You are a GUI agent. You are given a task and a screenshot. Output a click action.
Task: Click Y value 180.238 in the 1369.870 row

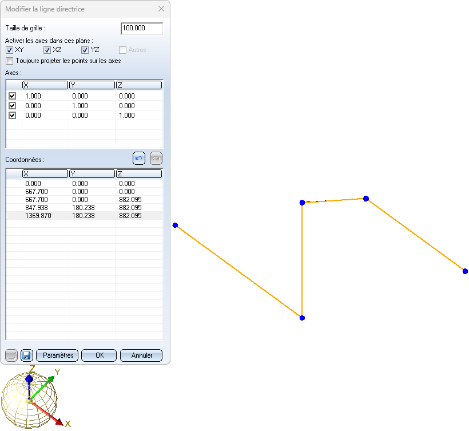click(84, 216)
